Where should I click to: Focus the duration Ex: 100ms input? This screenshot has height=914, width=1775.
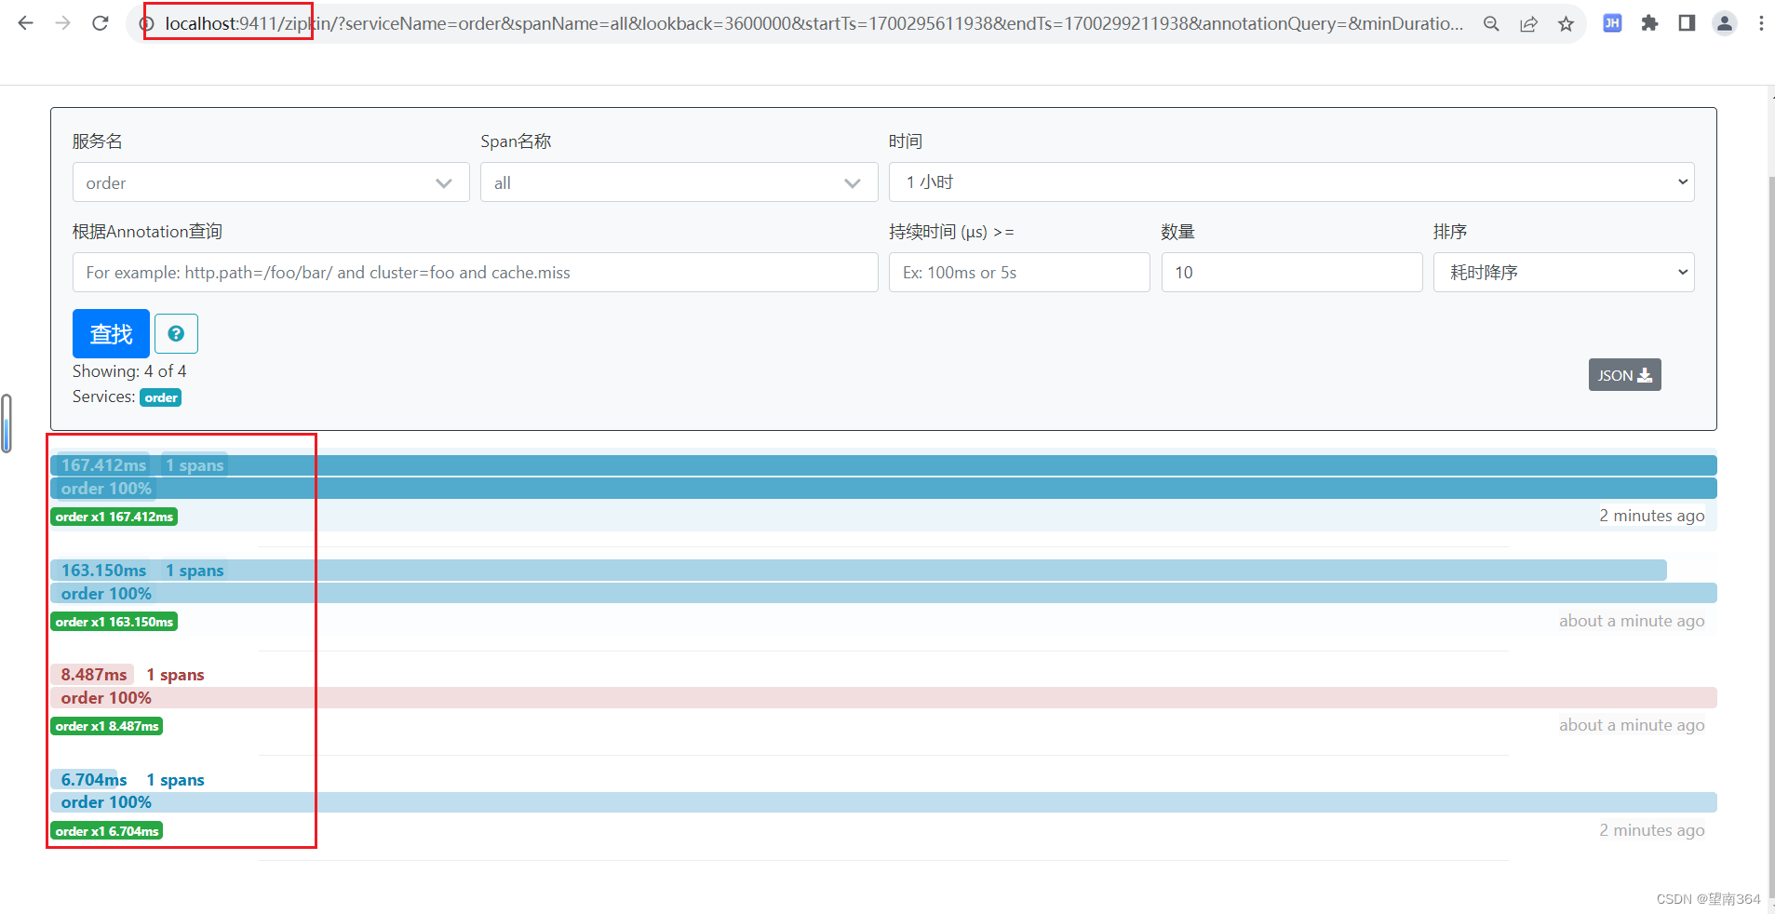1019,272
